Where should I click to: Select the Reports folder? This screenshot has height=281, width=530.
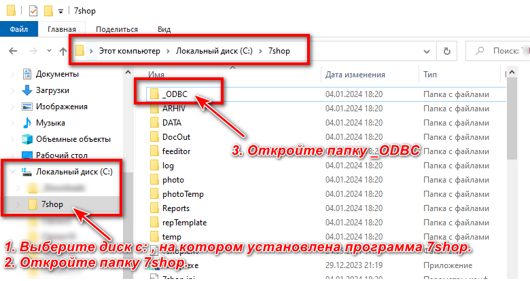pos(176,208)
